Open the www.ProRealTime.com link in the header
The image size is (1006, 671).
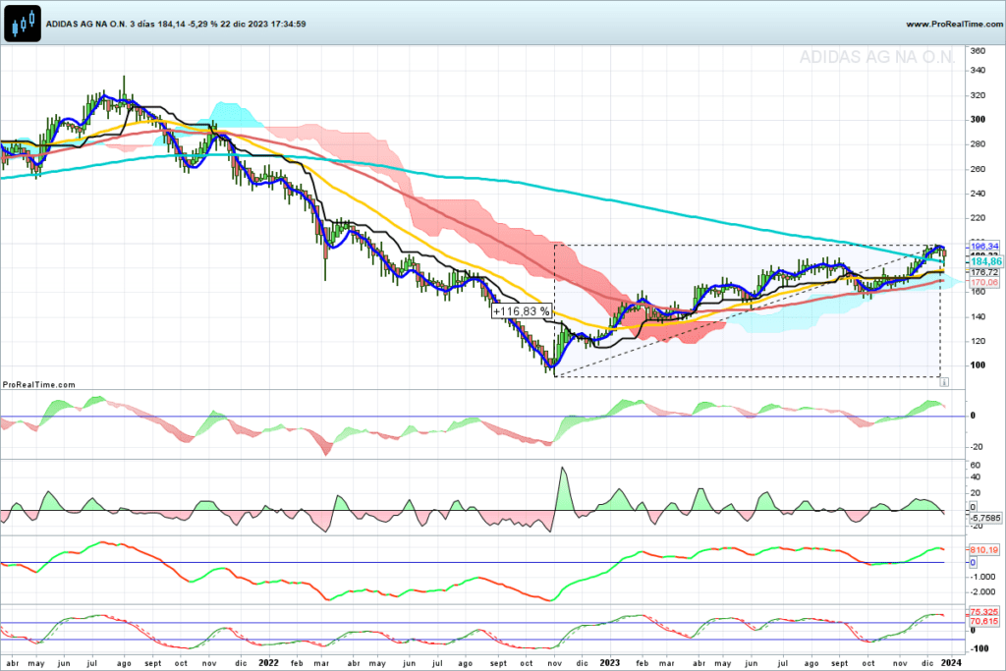[954, 24]
